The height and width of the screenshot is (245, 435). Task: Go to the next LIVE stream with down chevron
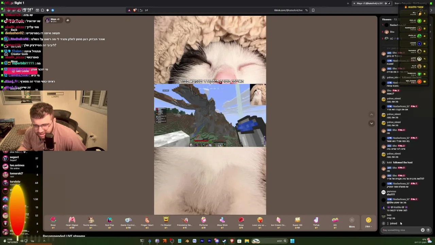pos(371,123)
